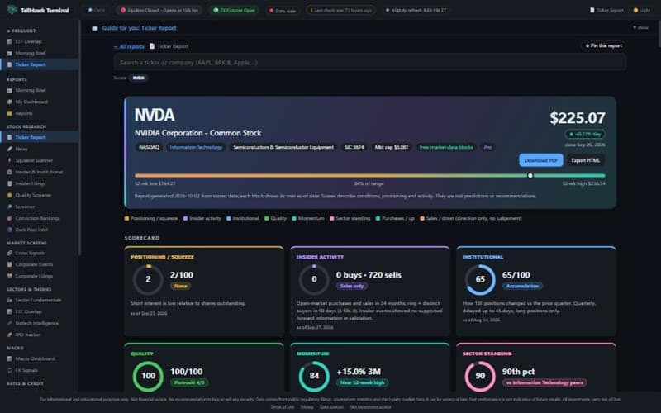Open the Macro Dashboard sidebar icon
661x413 pixels.
9,358
